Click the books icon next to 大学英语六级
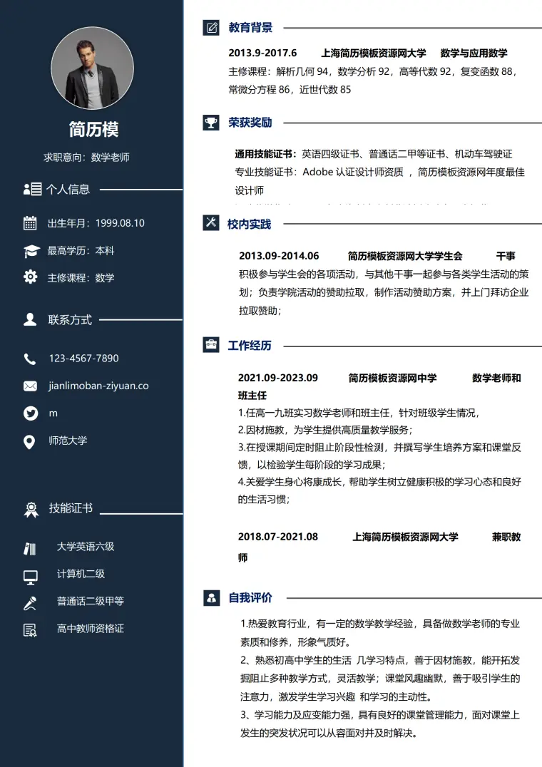This screenshot has width=542, height=767. point(30,549)
